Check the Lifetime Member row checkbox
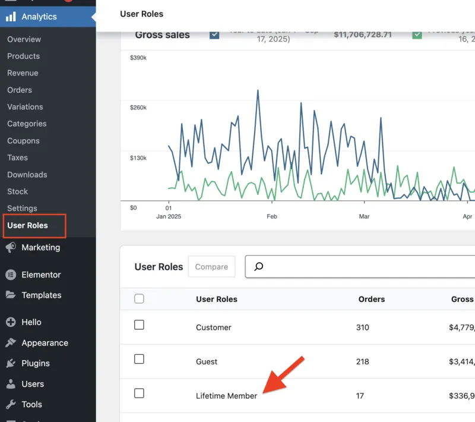The width and height of the screenshot is (475, 422). (x=139, y=393)
